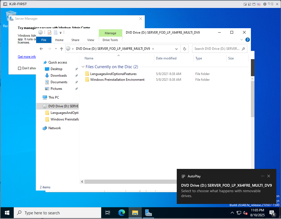Click the taskbar search box
This screenshot has height=219, width=281.
[x=57, y=213]
